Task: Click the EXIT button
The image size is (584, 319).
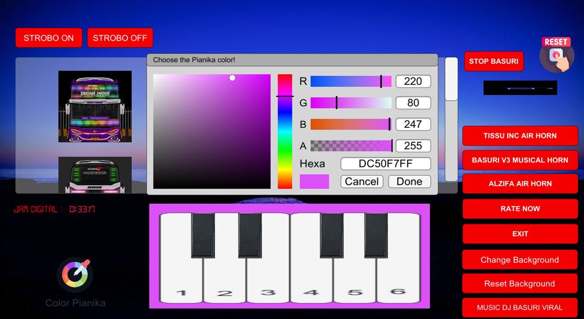Action: point(520,234)
